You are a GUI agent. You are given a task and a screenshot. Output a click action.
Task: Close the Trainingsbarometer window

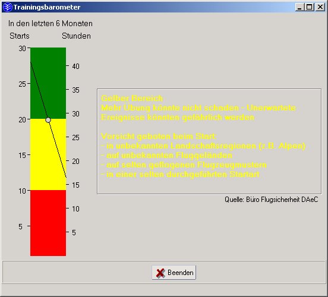tap(320, 7)
